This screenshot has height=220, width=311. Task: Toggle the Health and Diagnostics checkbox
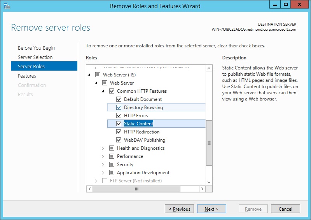click(x=112, y=148)
